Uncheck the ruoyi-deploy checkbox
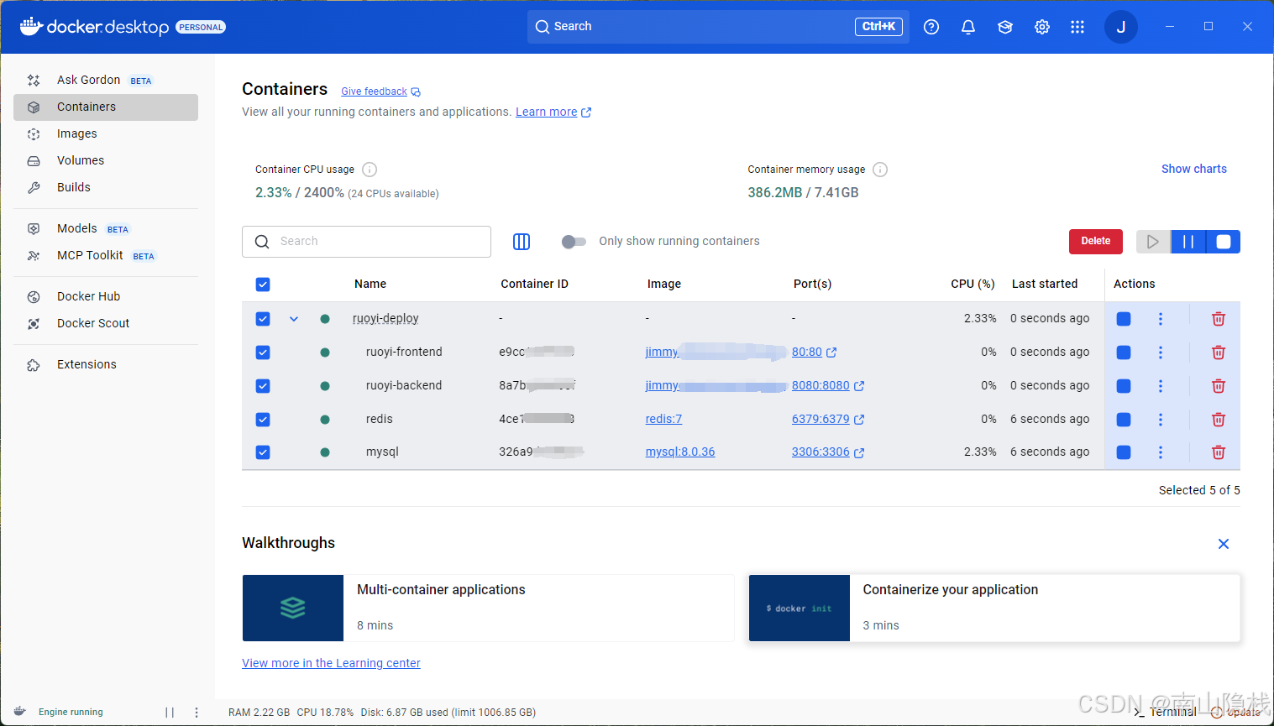Screen dimensions: 1274x726 (x=263, y=319)
